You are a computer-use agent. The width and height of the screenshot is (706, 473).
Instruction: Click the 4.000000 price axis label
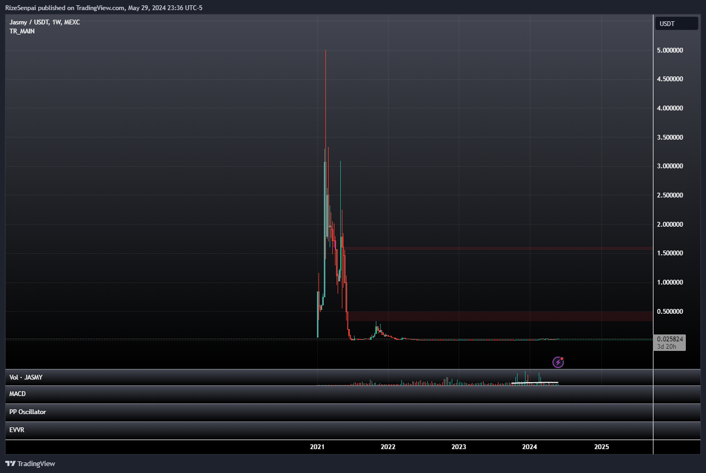click(670, 108)
